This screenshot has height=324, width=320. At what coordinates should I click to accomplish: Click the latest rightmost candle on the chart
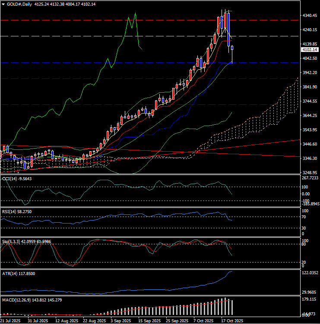click(x=232, y=49)
